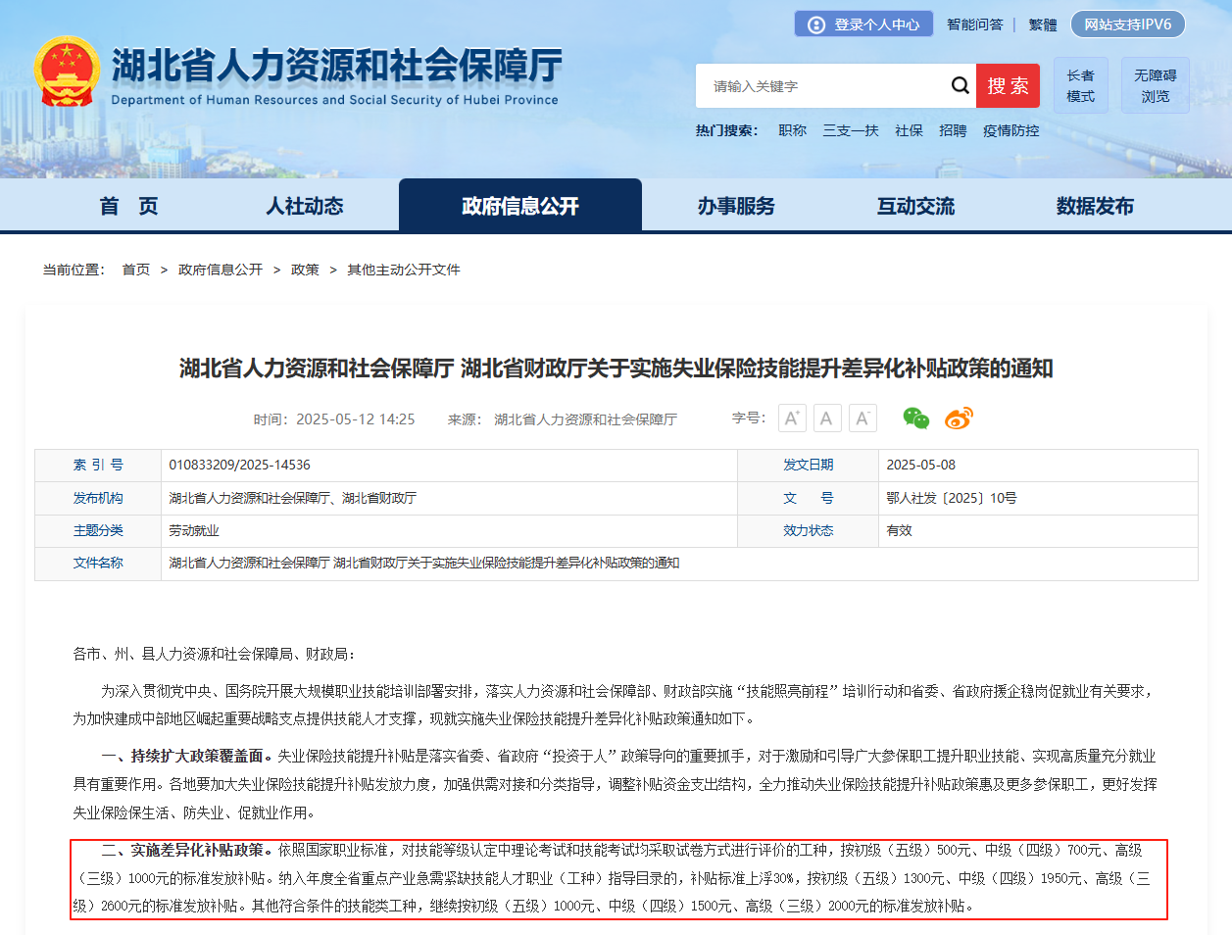Decrease font size with A- icon
Viewport: 1232px width, 935px height.
point(862,418)
